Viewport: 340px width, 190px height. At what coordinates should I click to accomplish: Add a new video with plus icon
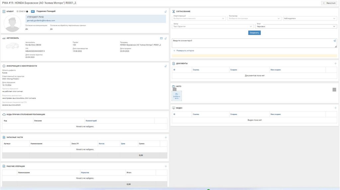click(x=335, y=108)
